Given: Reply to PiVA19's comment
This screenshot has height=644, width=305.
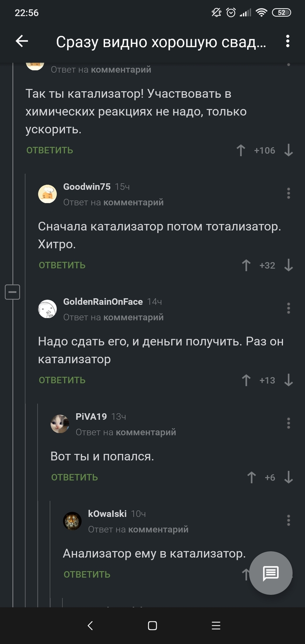Looking at the screenshot, I should pyautogui.click(x=75, y=478).
